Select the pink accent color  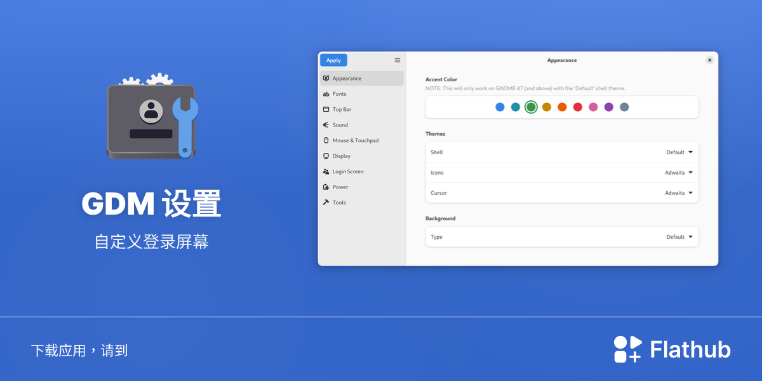coord(593,107)
